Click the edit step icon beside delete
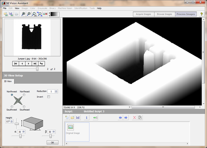 click(140, 117)
